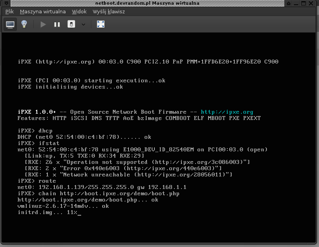Click 'Error 0x440e6003' line
The width and height of the screenshot is (319, 247).
[123, 168]
